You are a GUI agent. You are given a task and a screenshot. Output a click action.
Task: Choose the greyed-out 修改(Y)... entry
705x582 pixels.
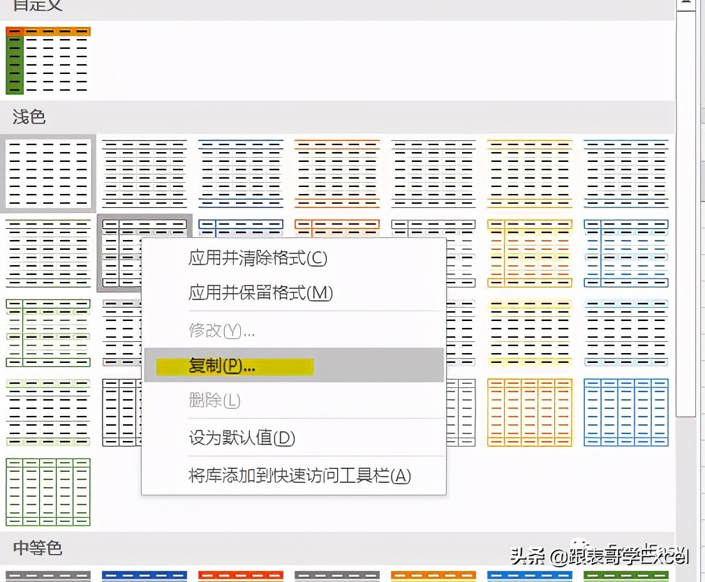[294, 331]
